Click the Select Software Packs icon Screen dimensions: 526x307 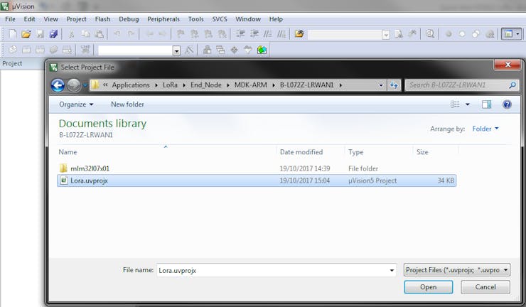(248, 50)
